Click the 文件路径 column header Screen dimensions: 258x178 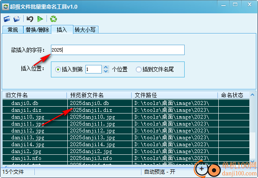coord(175,95)
